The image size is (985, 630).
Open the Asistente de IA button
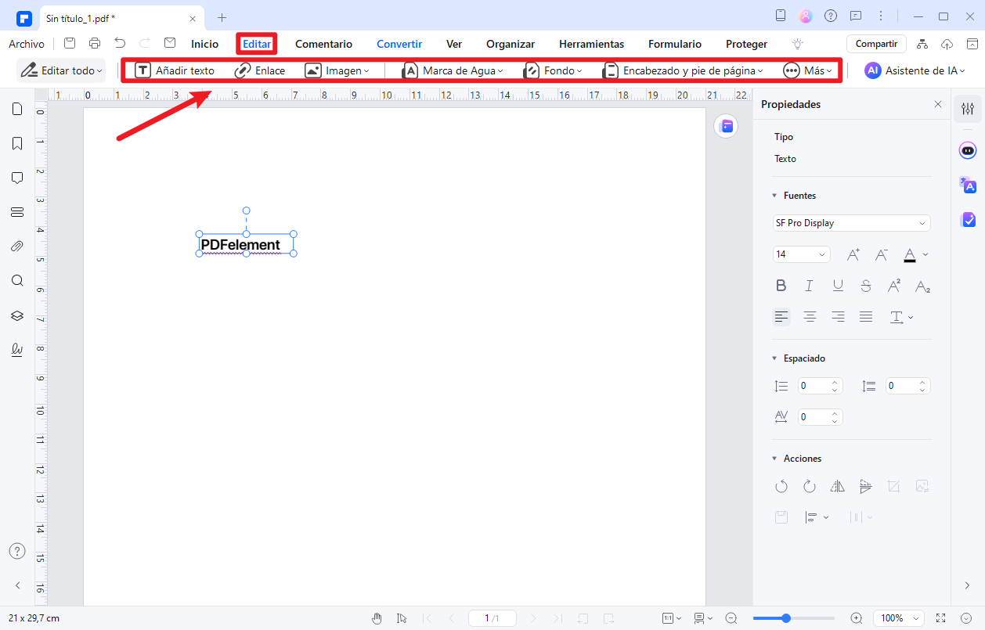click(x=915, y=70)
